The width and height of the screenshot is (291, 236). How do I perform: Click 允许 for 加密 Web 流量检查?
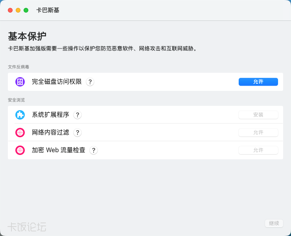[x=258, y=150]
